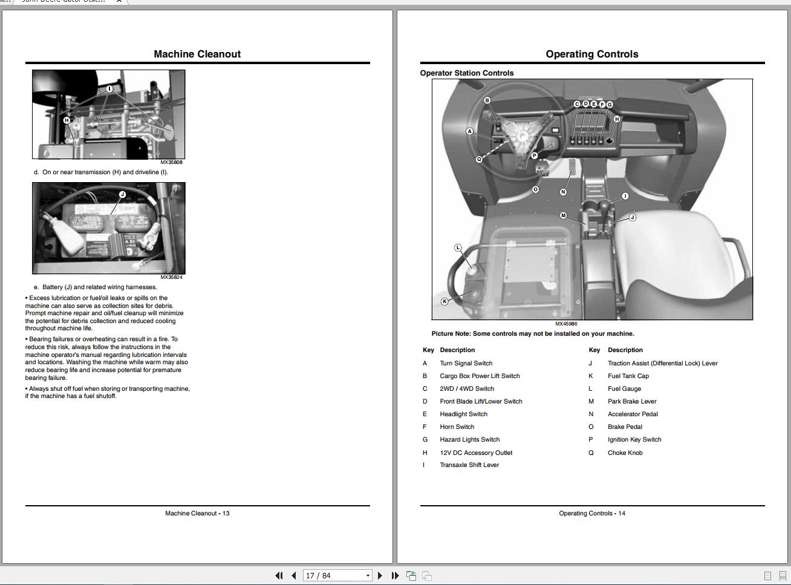This screenshot has width=791, height=585.
Task: Click the operator station controls diagram
Action: coord(592,199)
